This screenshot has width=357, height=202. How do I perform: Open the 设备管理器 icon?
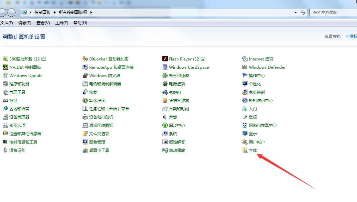[5, 117]
